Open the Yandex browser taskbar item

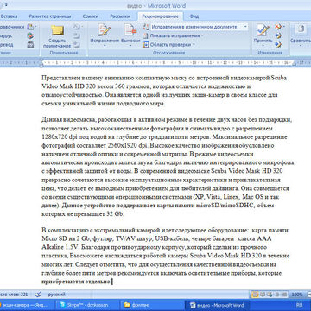point(27,305)
